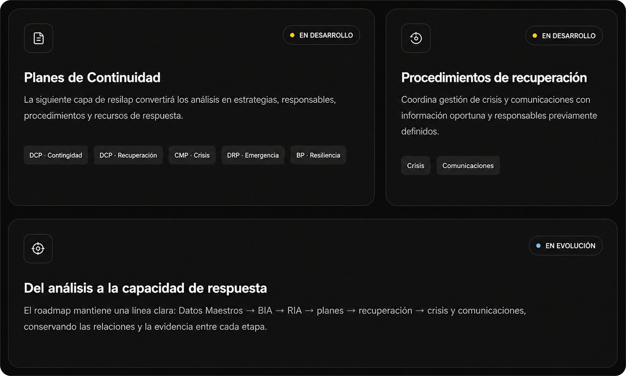Pick the DRP · Emergencia tag
The height and width of the screenshot is (376, 626).
[253, 155]
